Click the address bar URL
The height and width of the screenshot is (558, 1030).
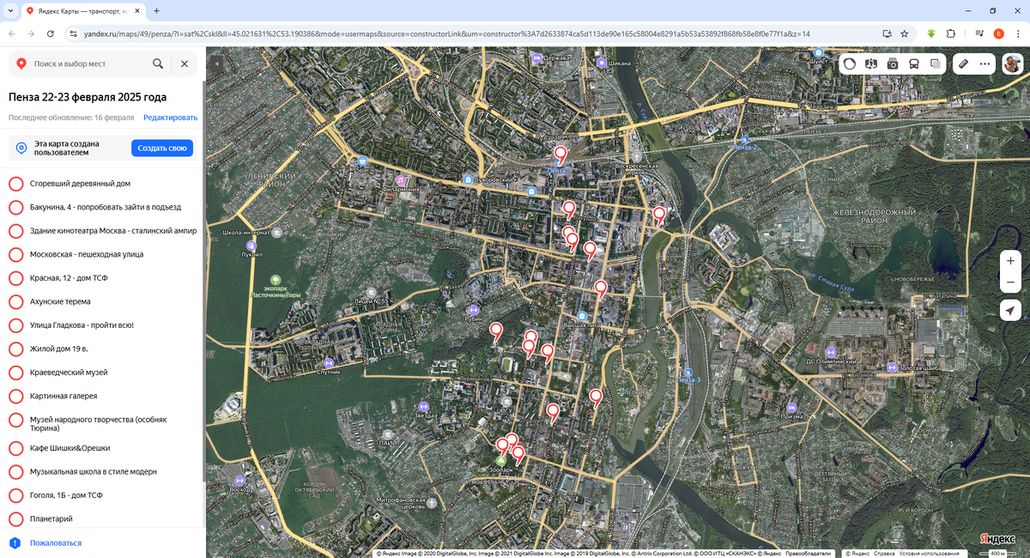tap(446, 33)
